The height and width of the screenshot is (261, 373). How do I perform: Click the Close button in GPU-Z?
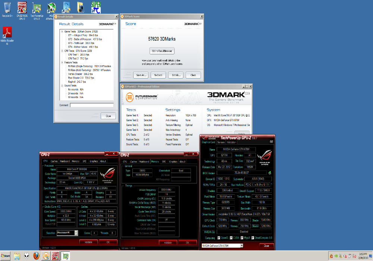pos(266,246)
